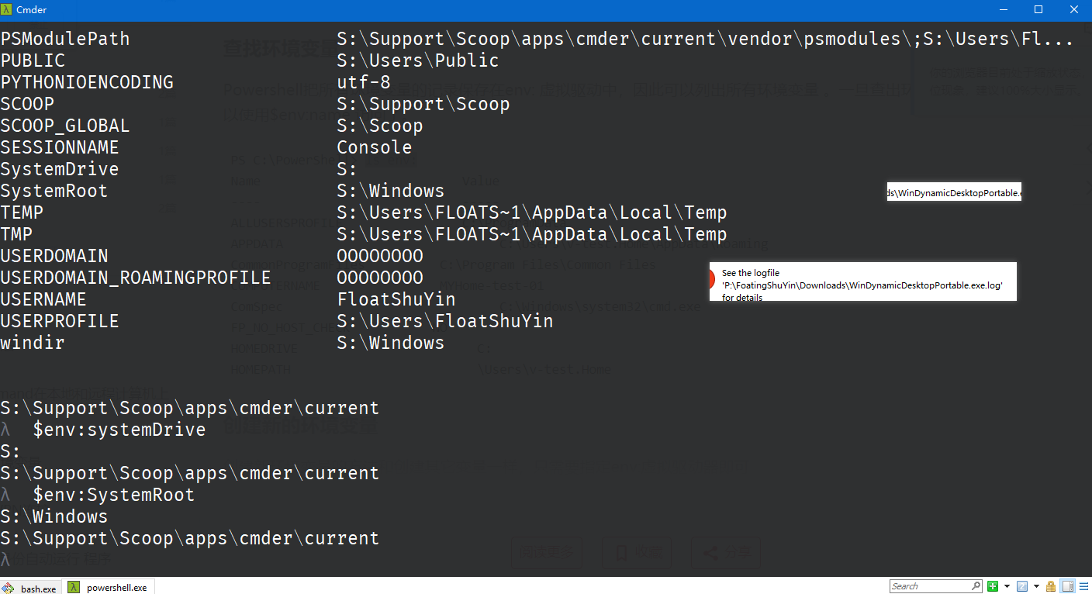
Task: Click the WinDynamicDesktopPortable text box near top right
Action: point(953,192)
